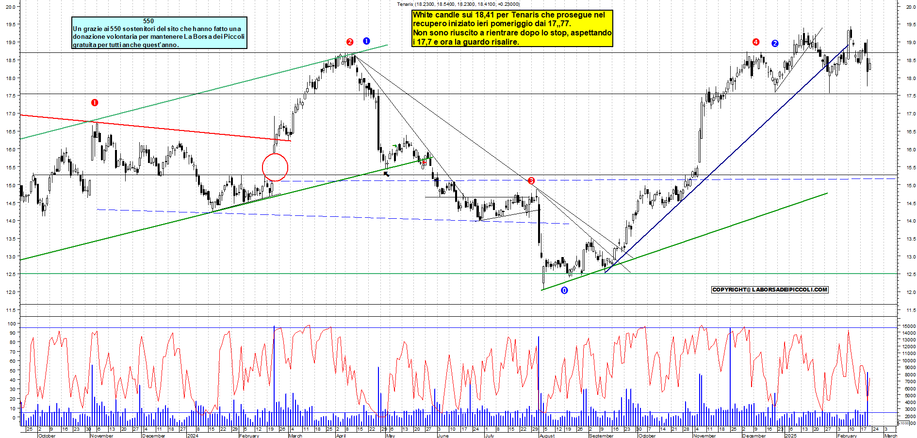Click the red wave marker 1
Image resolution: width=917 pixels, height=438 pixels.
click(95, 102)
